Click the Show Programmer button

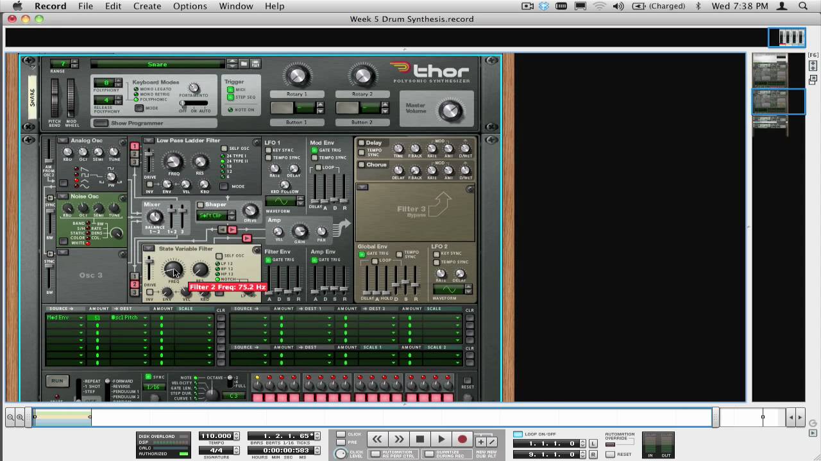pos(101,123)
